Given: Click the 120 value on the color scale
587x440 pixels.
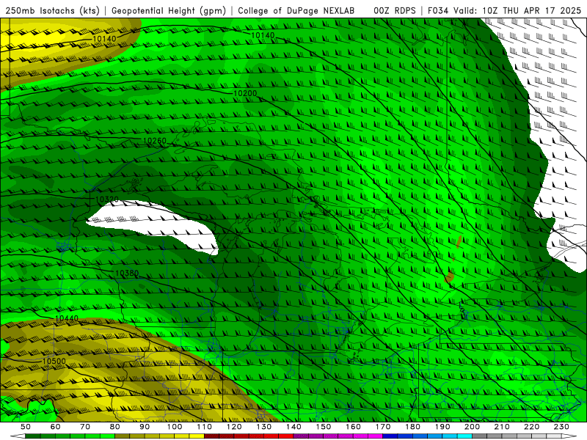Looking at the screenshot, I should tap(234, 427).
